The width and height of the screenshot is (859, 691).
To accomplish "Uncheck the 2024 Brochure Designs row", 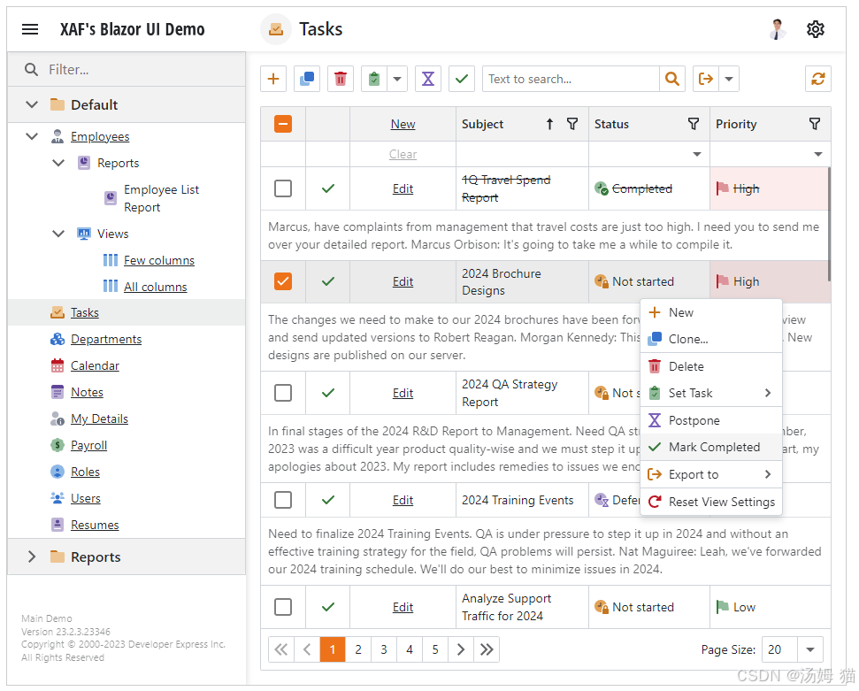I will tap(283, 281).
